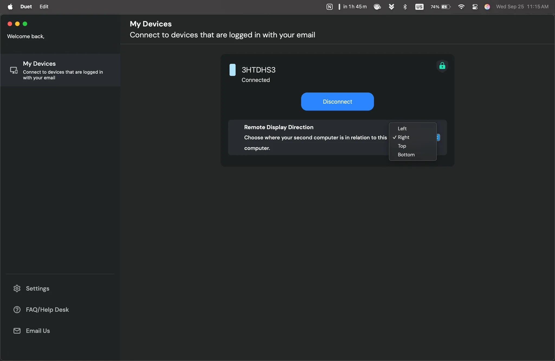The height and width of the screenshot is (361, 555).
Task: Click the envelope icon next to Email Us
Action: tap(16, 330)
